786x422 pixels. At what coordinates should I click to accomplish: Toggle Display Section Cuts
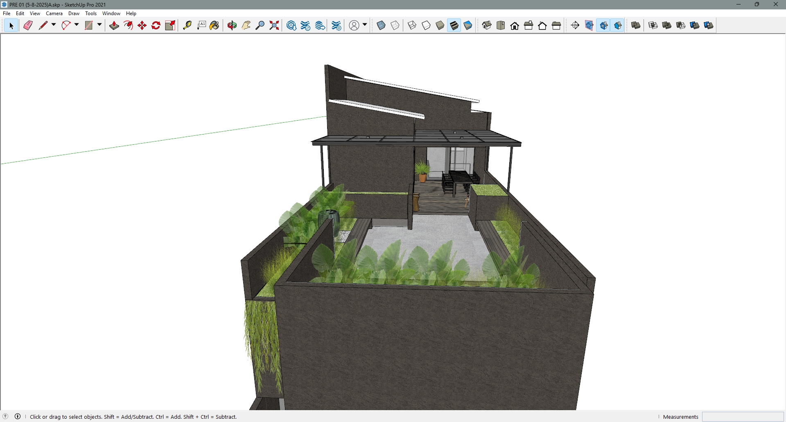tap(603, 25)
